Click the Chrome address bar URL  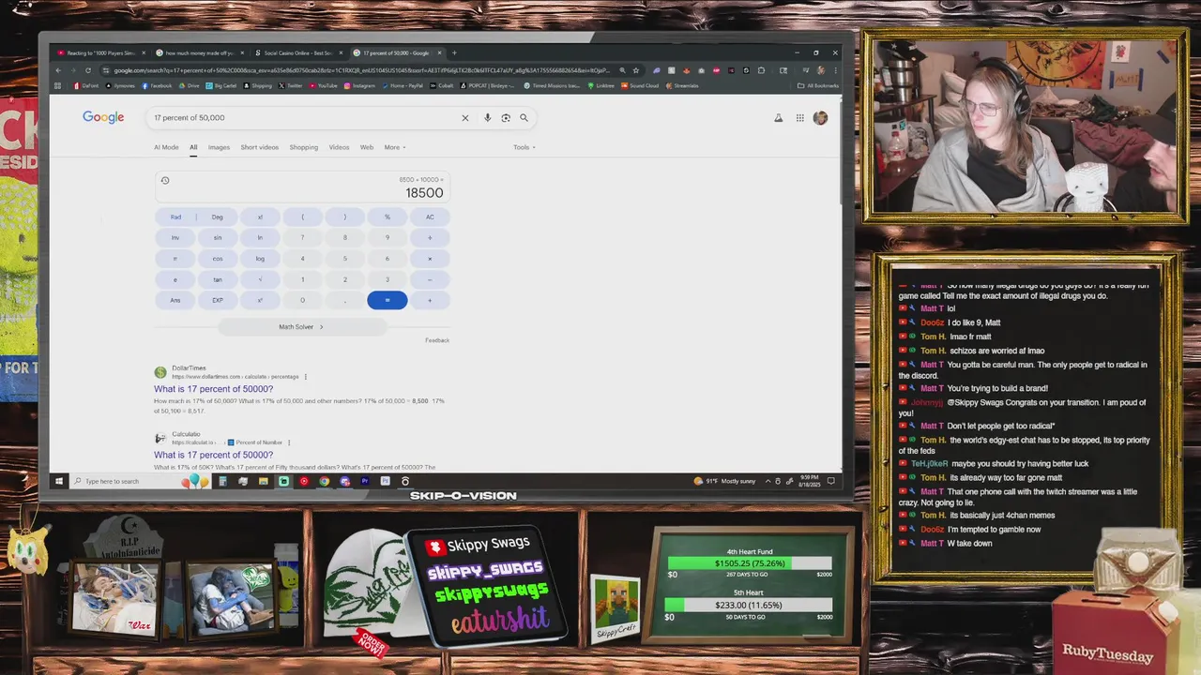pyautogui.click(x=361, y=70)
